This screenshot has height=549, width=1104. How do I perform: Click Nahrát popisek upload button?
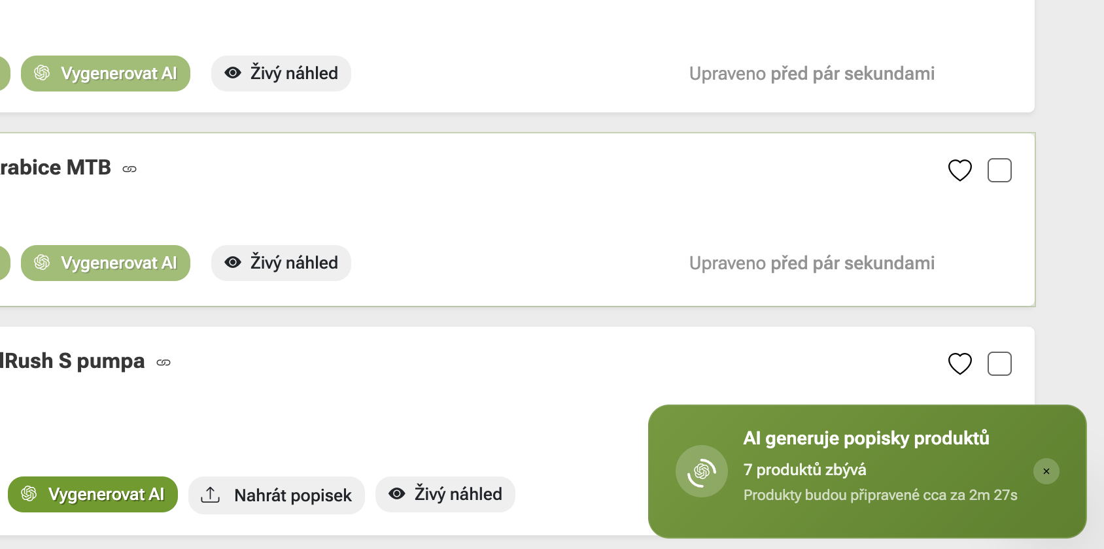click(x=276, y=495)
